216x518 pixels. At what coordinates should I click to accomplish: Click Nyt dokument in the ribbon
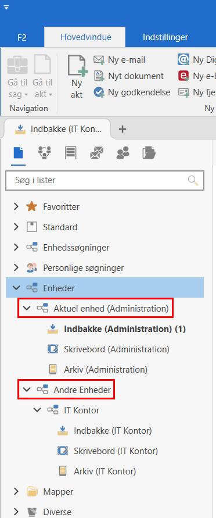[x=128, y=76]
